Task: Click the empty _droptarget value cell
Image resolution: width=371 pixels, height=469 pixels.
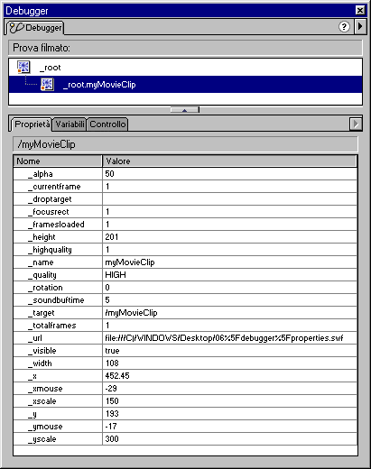Action: (x=229, y=199)
